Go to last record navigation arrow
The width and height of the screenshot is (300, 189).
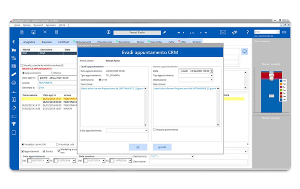click(x=206, y=32)
